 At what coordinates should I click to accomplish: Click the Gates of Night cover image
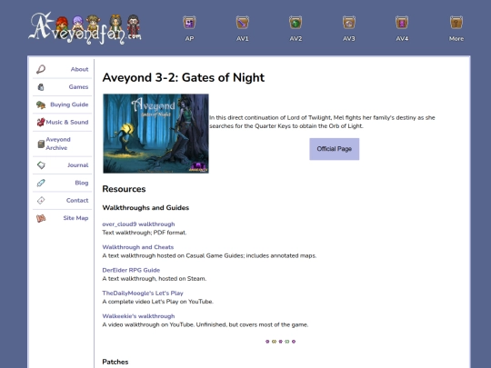pos(155,134)
